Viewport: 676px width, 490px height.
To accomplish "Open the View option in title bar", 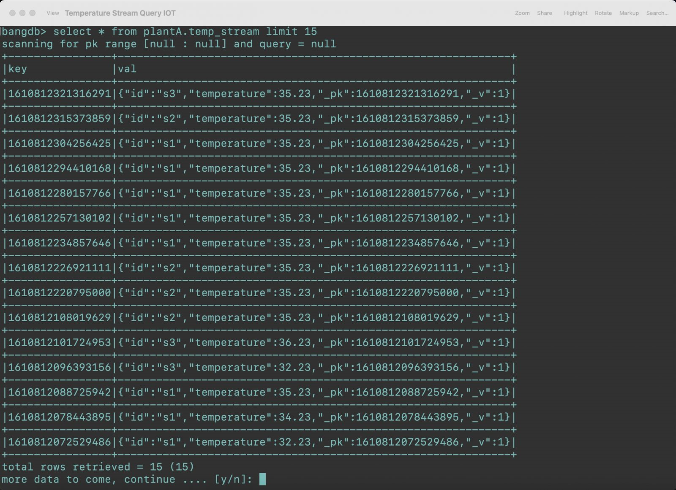I will click(53, 13).
